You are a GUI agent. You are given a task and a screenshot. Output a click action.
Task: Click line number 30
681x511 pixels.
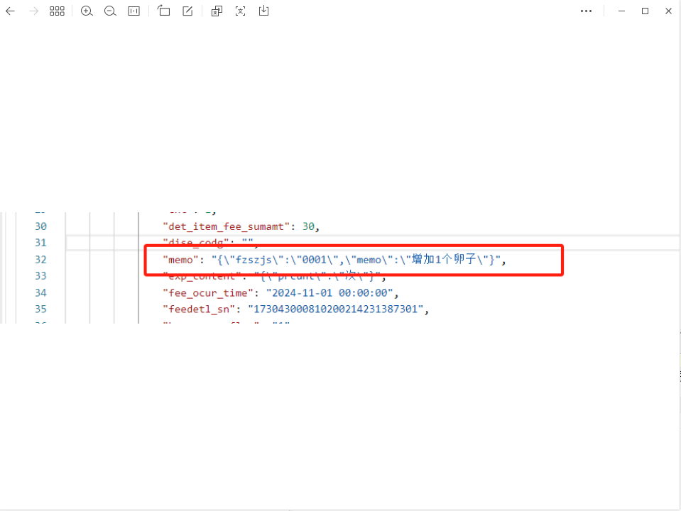40,226
